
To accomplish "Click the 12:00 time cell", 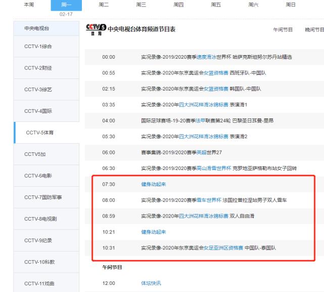I will pyautogui.click(x=109, y=283).
